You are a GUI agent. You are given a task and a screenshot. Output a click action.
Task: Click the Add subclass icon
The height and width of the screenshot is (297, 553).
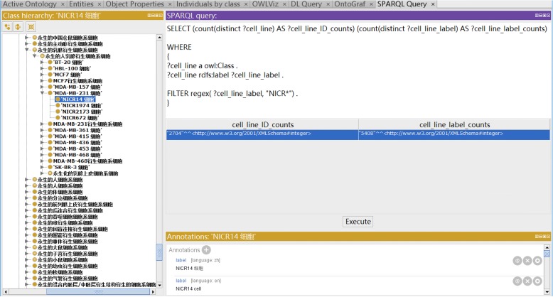[7, 26]
